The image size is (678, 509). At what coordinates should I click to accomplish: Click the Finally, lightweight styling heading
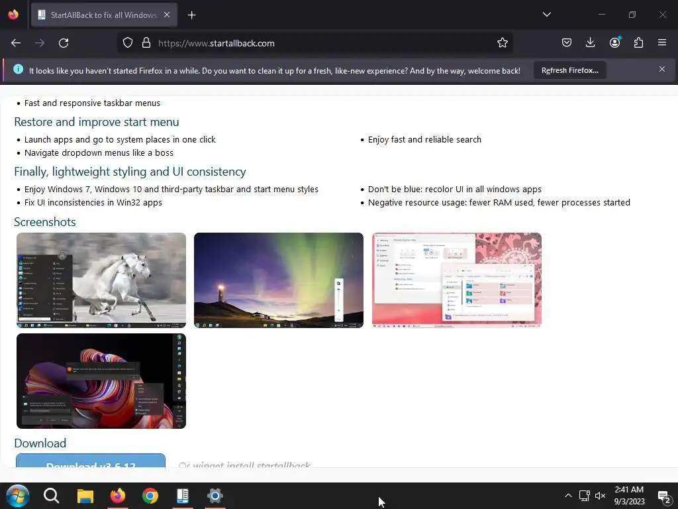130,172
